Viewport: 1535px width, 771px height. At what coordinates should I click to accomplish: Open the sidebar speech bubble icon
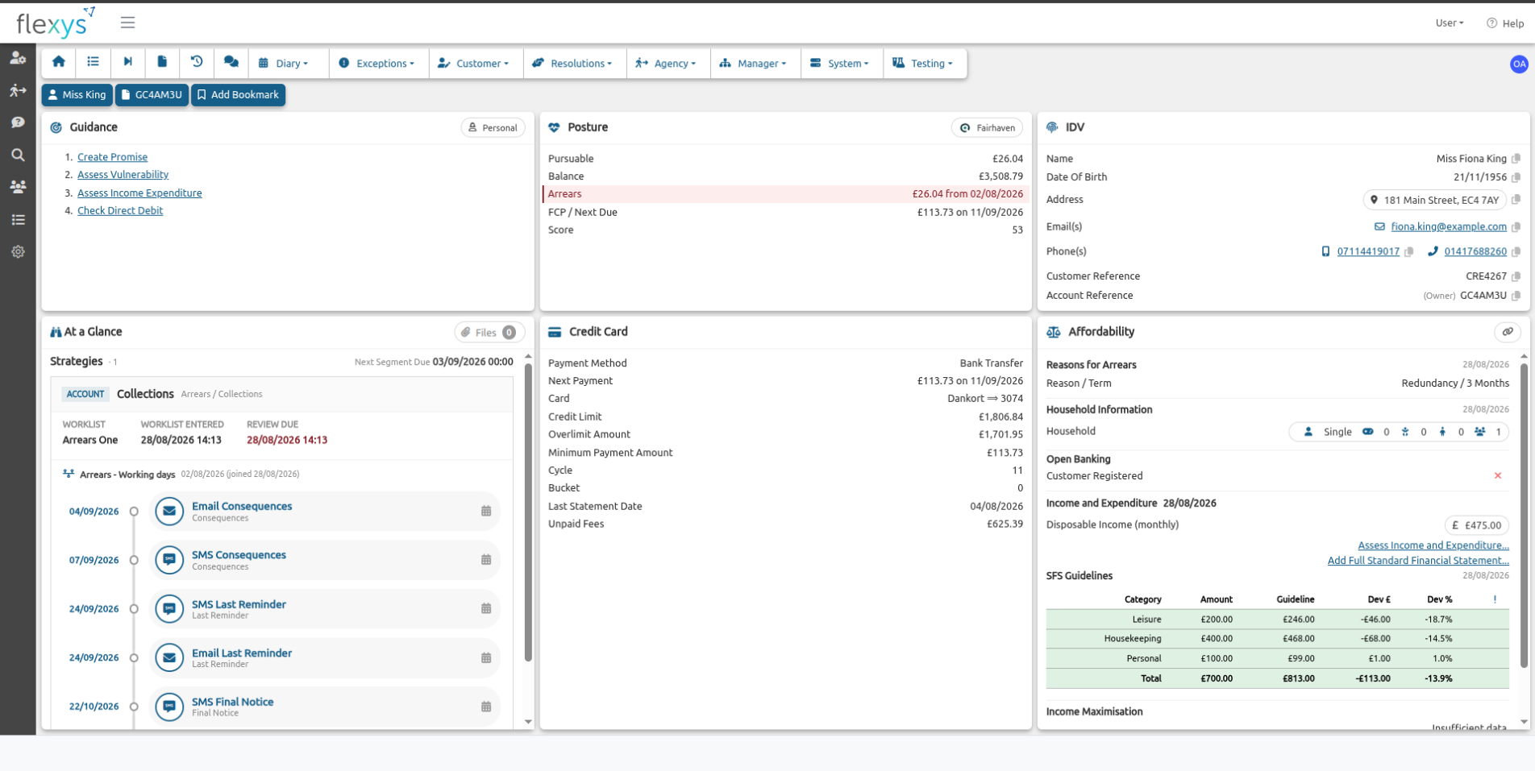18,122
